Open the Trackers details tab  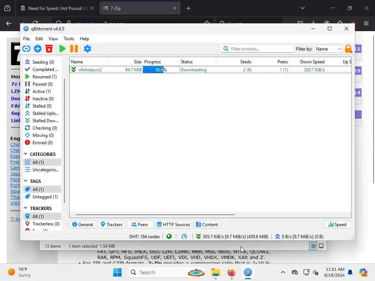pyautogui.click(x=111, y=225)
